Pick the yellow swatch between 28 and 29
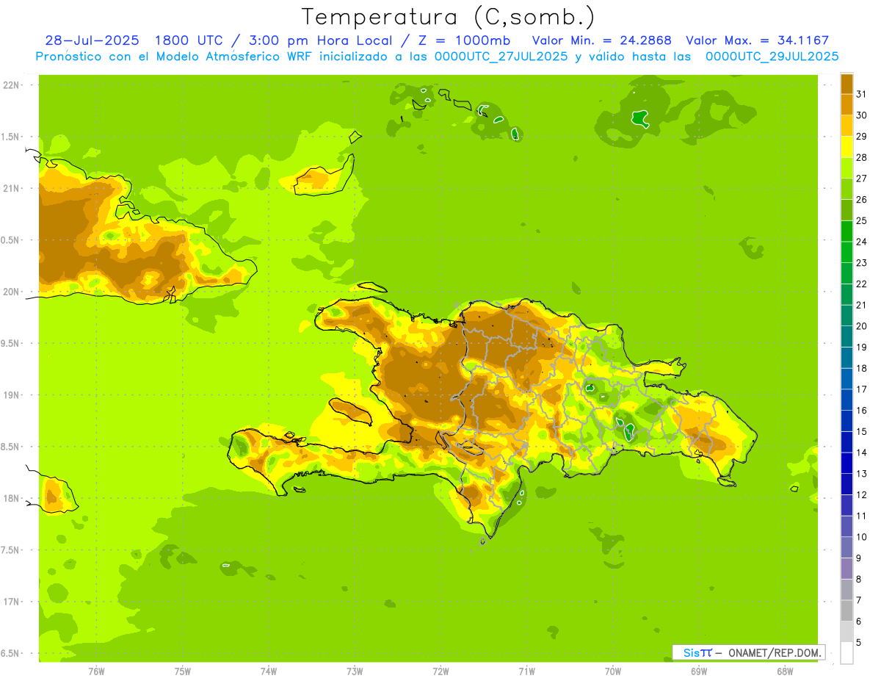This screenshot has height=681, width=881. (846, 146)
